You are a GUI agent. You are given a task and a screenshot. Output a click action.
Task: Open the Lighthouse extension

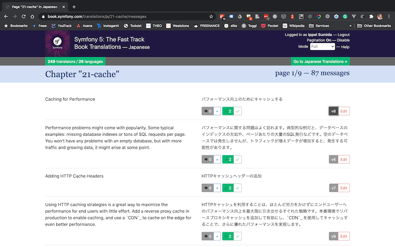pyautogui.click(x=292, y=17)
